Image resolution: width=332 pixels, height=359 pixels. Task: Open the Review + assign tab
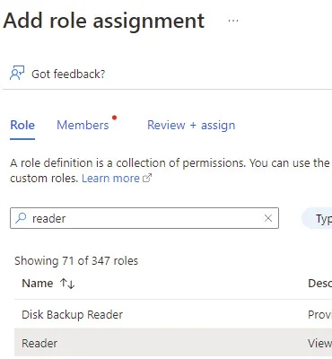pyautogui.click(x=191, y=125)
